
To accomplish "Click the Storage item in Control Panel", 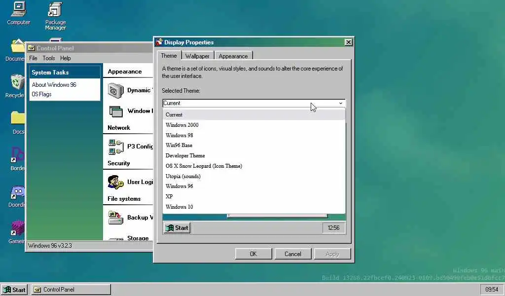I will click(138, 238).
